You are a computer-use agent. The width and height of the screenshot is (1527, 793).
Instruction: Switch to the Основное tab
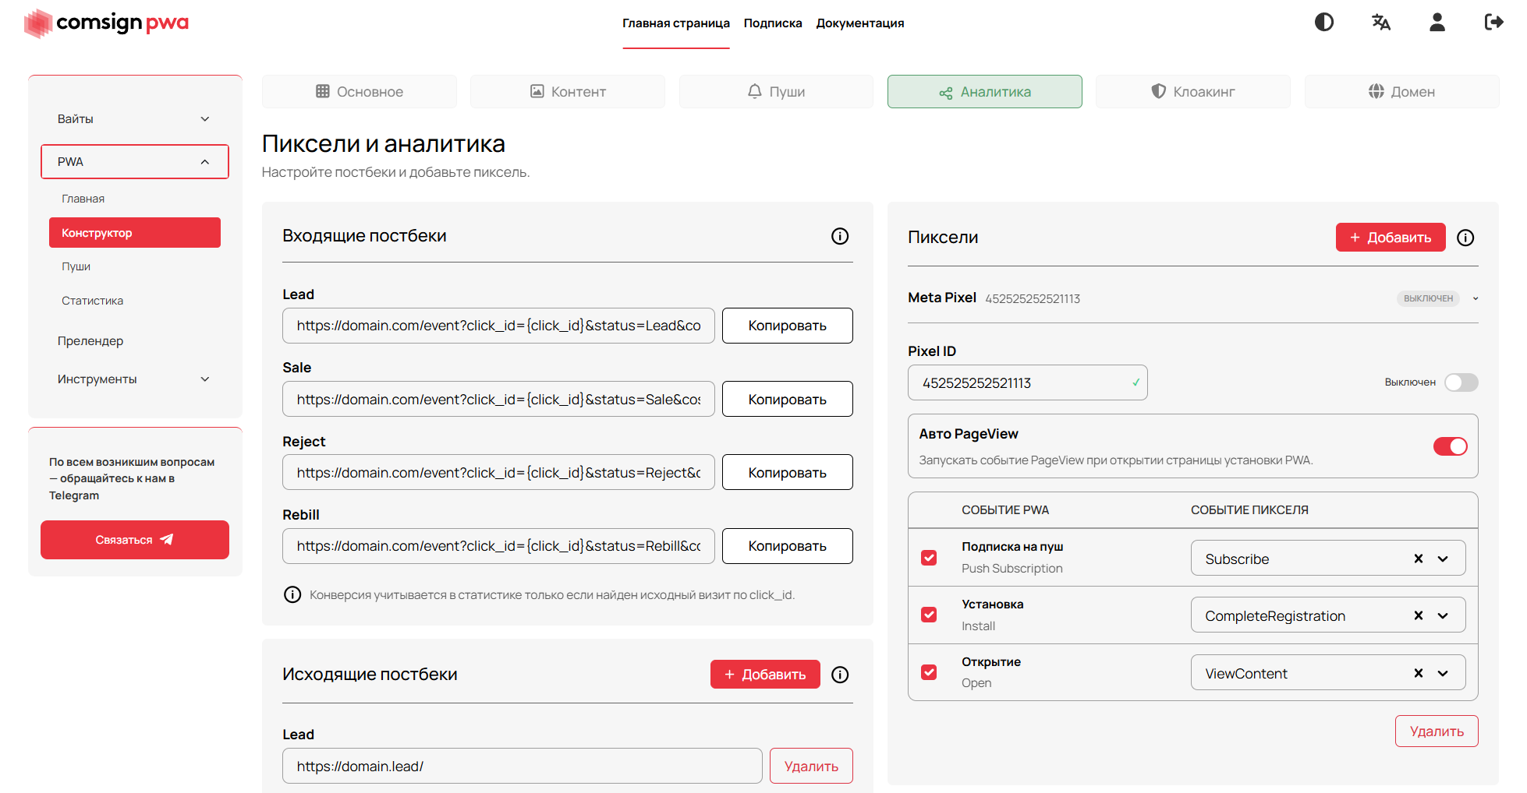[x=360, y=91]
